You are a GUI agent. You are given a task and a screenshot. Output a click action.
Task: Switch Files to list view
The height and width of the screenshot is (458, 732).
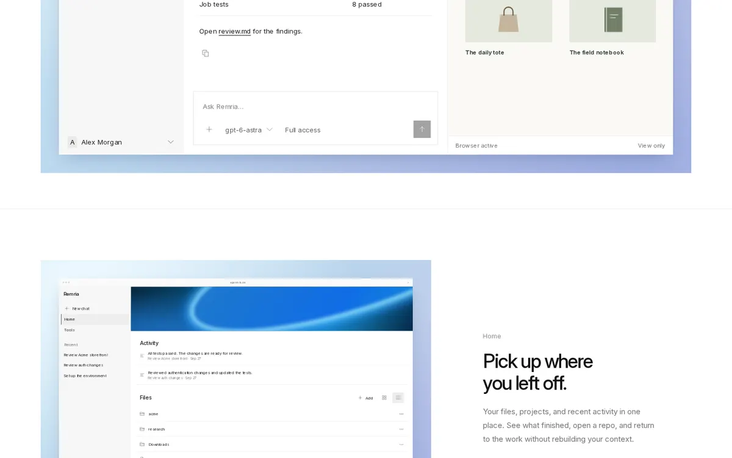click(x=398, y=398)
